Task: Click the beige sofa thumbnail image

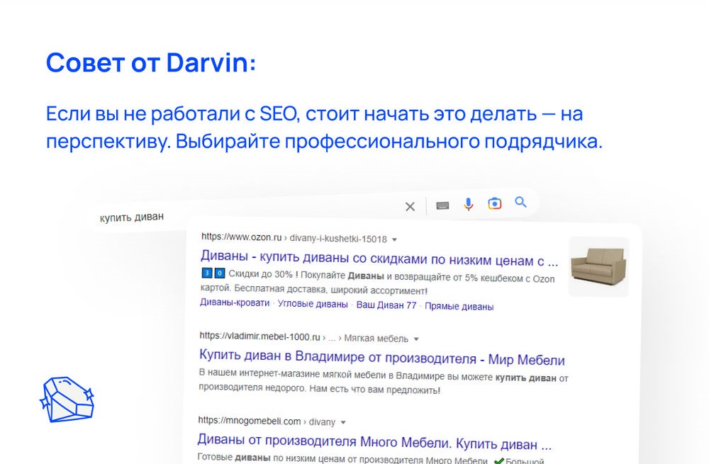Action: [x=598, y=266]
